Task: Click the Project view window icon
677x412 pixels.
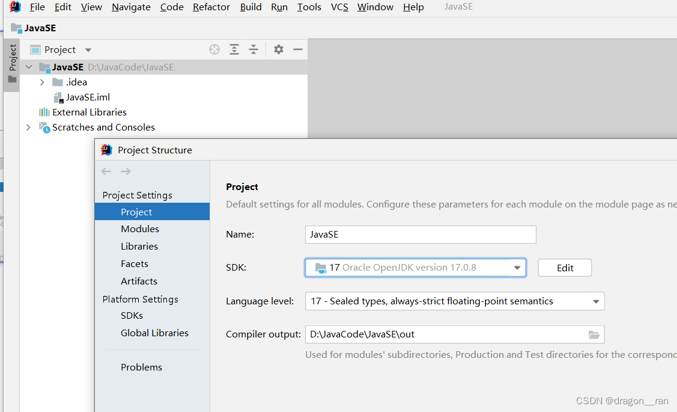Action: click(35, 50)
